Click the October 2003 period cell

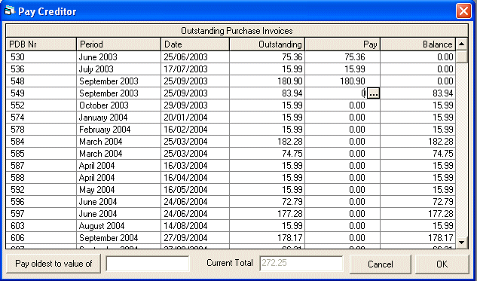(118, 105)
